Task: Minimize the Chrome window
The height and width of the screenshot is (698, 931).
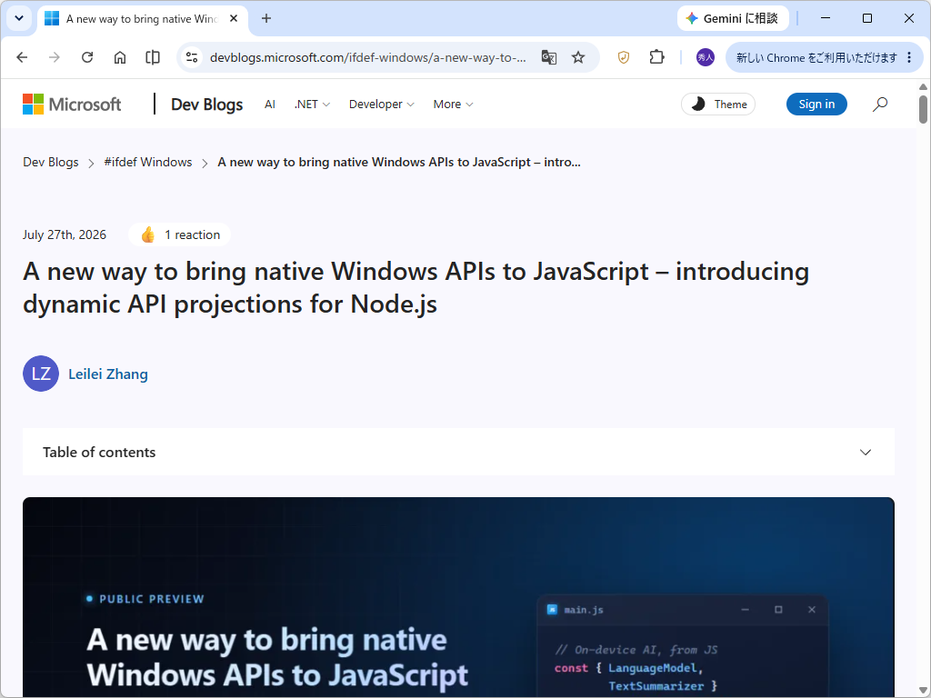Action: point(826,18)
